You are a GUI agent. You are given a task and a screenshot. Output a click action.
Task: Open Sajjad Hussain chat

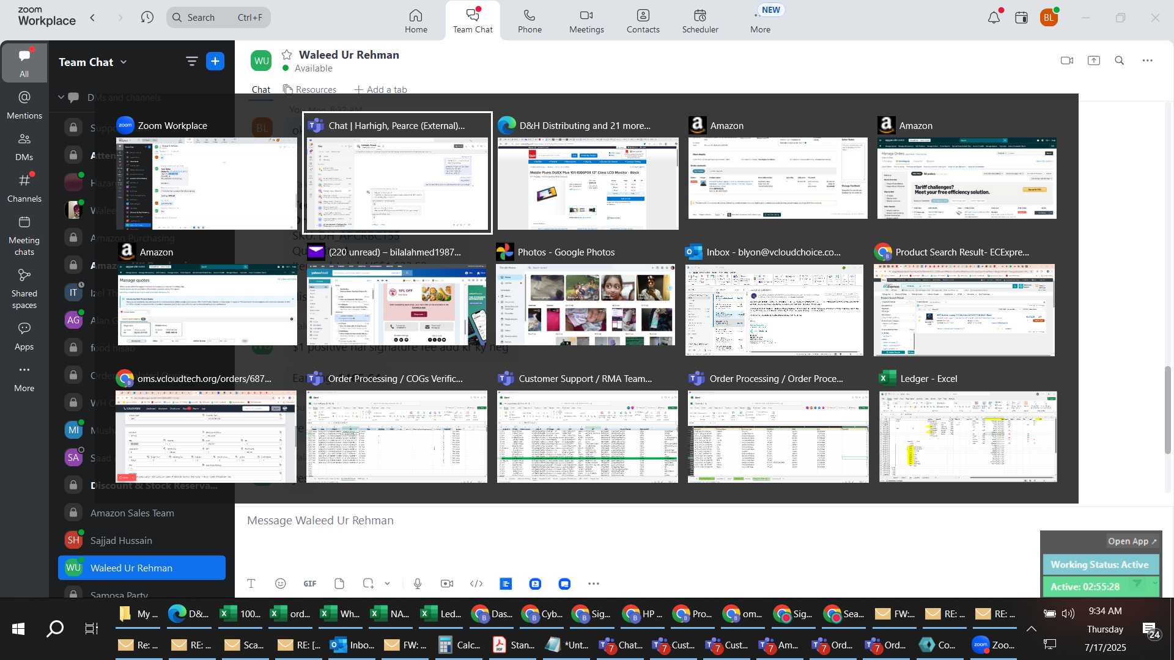142,540
